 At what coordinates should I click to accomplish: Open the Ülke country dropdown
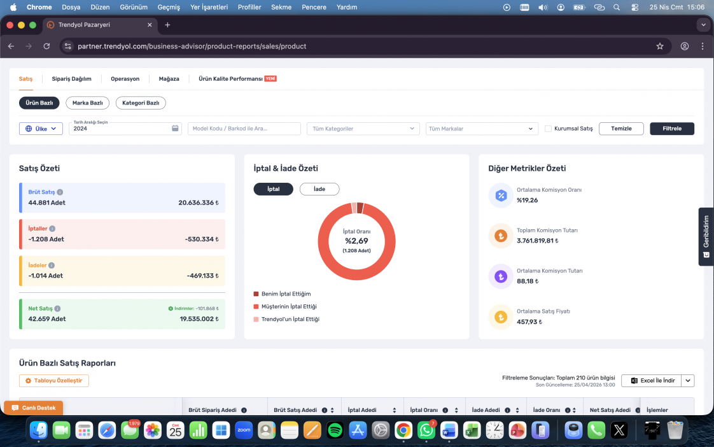coord(41,129)
